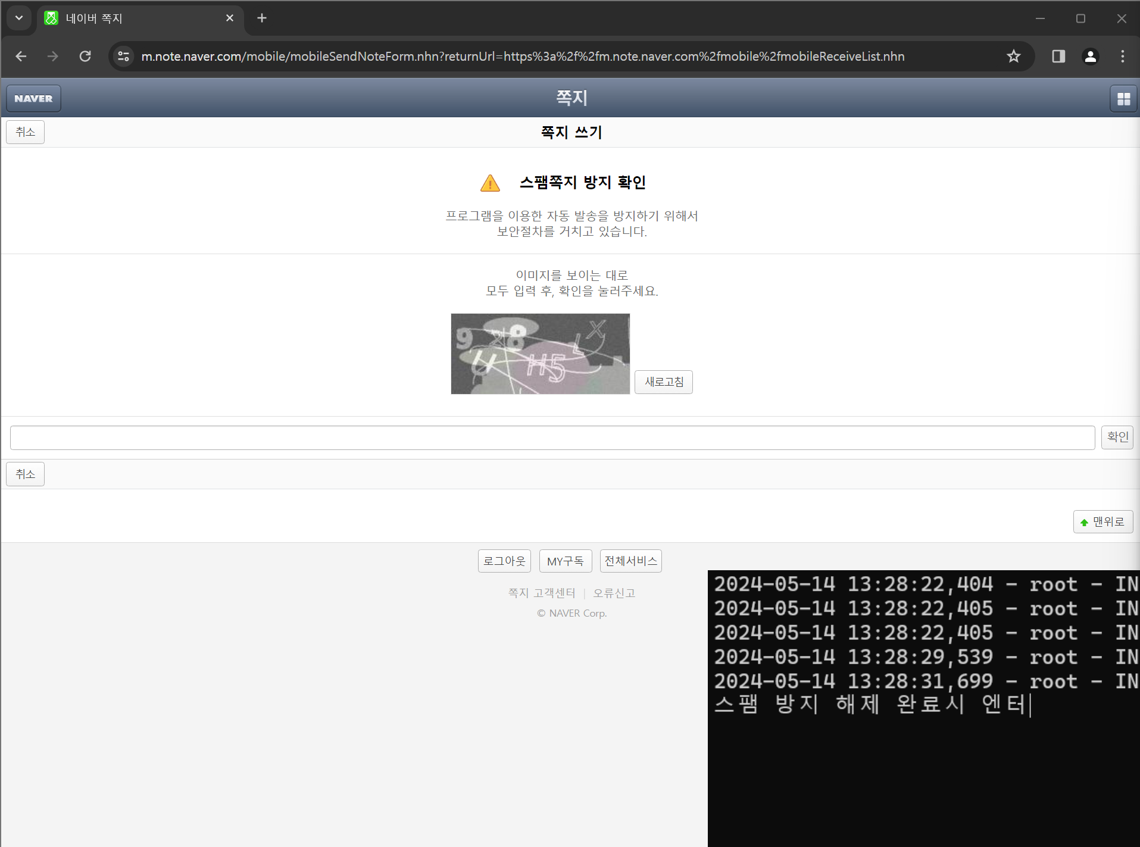
Task: Click the 취소 button below the input
Action: click(25, 474)
